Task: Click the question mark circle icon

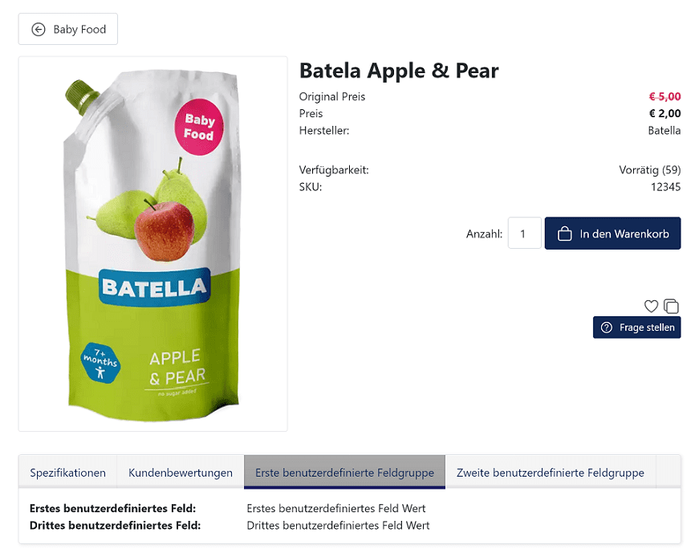Action: [606, 327]
